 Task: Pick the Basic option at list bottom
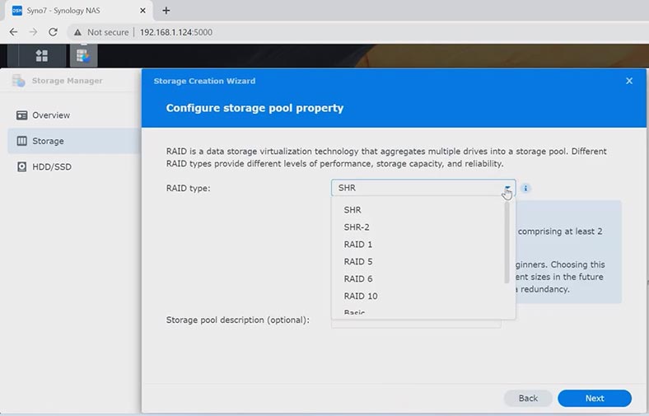coord(418,311)
